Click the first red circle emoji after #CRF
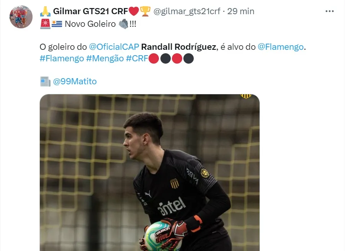Screen dimensions: 348x251 pyautogui.click(x=154, y=59)
